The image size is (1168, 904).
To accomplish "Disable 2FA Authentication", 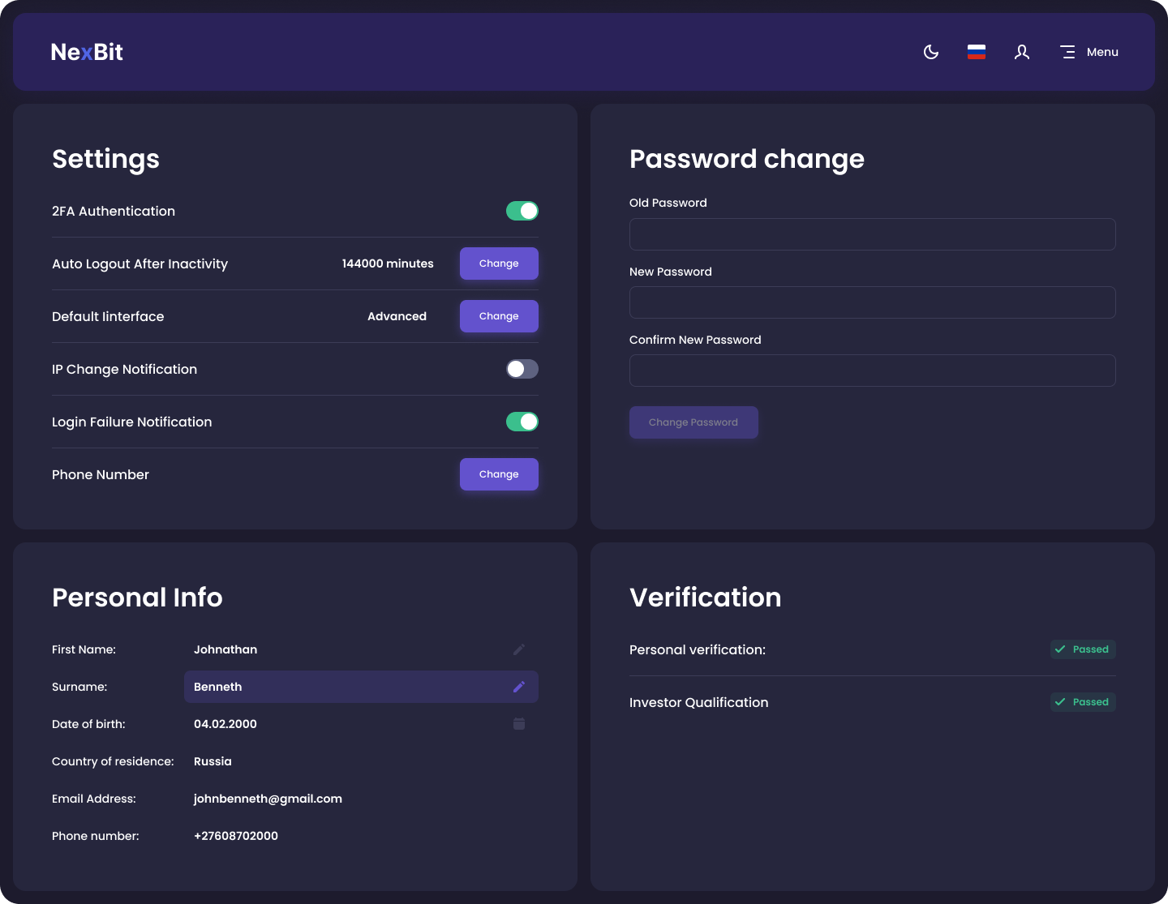I will [x=522, y=210].
